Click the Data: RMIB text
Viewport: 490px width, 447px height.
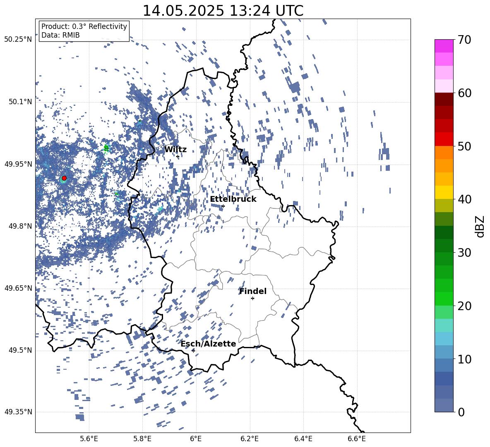60,35
